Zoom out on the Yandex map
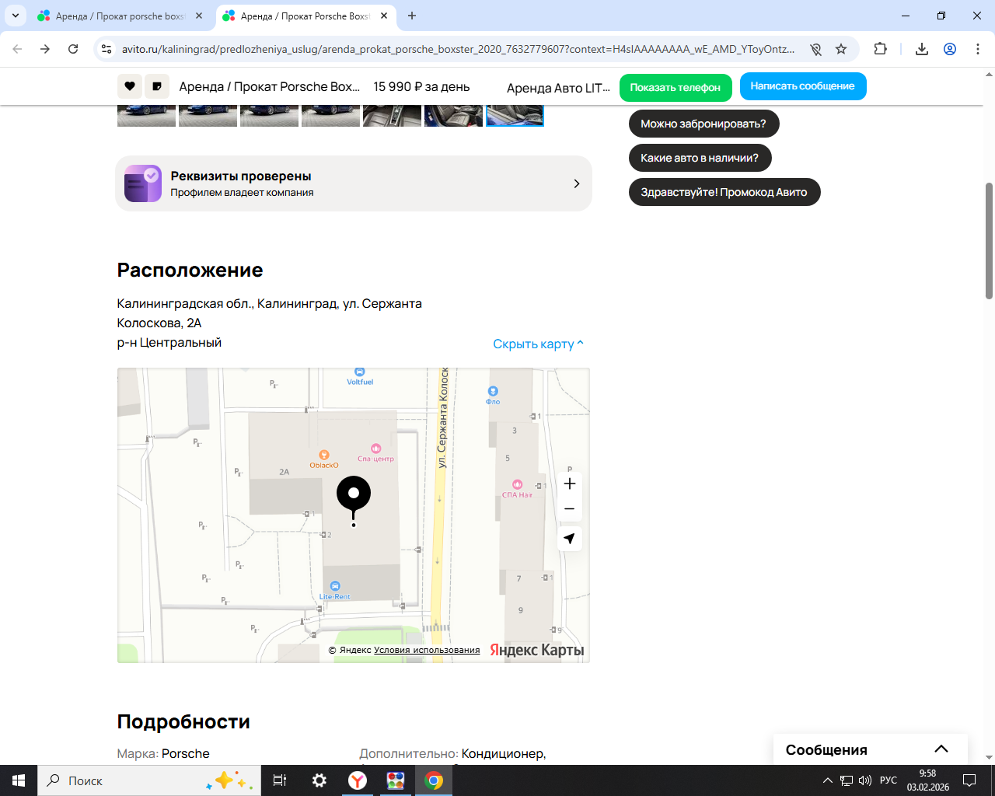The width and height of the screenshot is (995, 796). point(569,509)
